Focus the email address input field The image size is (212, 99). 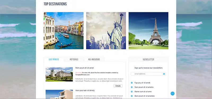click(x=148, y=74)
